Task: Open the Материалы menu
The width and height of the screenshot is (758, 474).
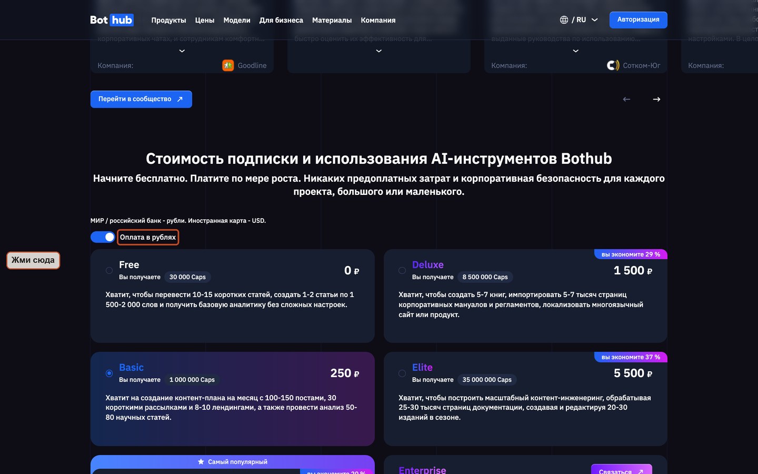Action: tap(332, 20)
